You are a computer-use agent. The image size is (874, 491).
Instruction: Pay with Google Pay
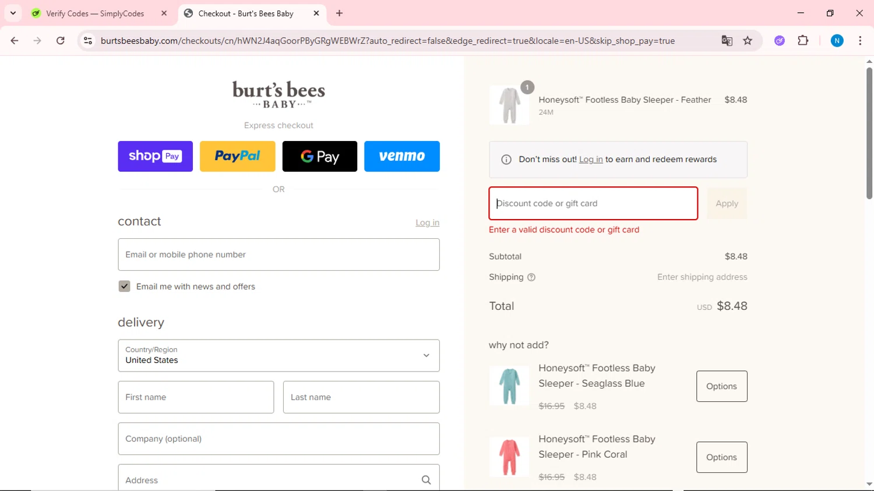[x=320, y=156]
